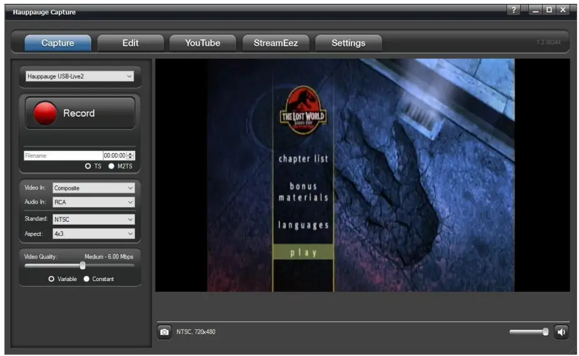The width and height of the screenshot is (579, 356).
Task: Choose Variable bitrate option
Action: 51,279
